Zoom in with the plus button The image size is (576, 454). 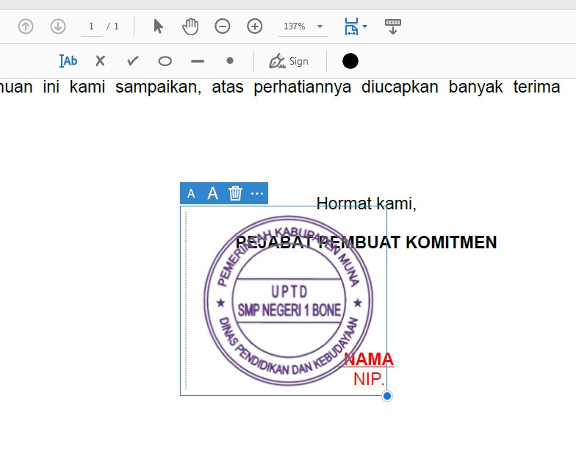254,26
